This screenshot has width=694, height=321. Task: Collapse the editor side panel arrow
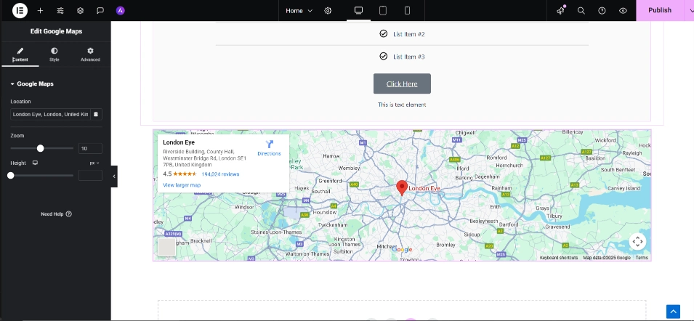[114, 176]
